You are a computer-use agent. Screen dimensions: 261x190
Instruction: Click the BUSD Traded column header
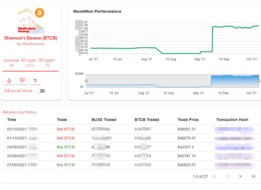coord(104,120)
